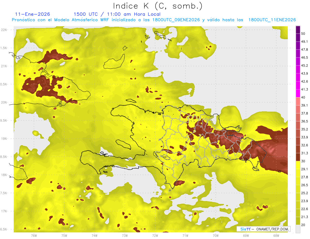This screenshot has width=310, height=239.
Task: Click the 22N latitude axis label
Action: (x=4, y=30)
